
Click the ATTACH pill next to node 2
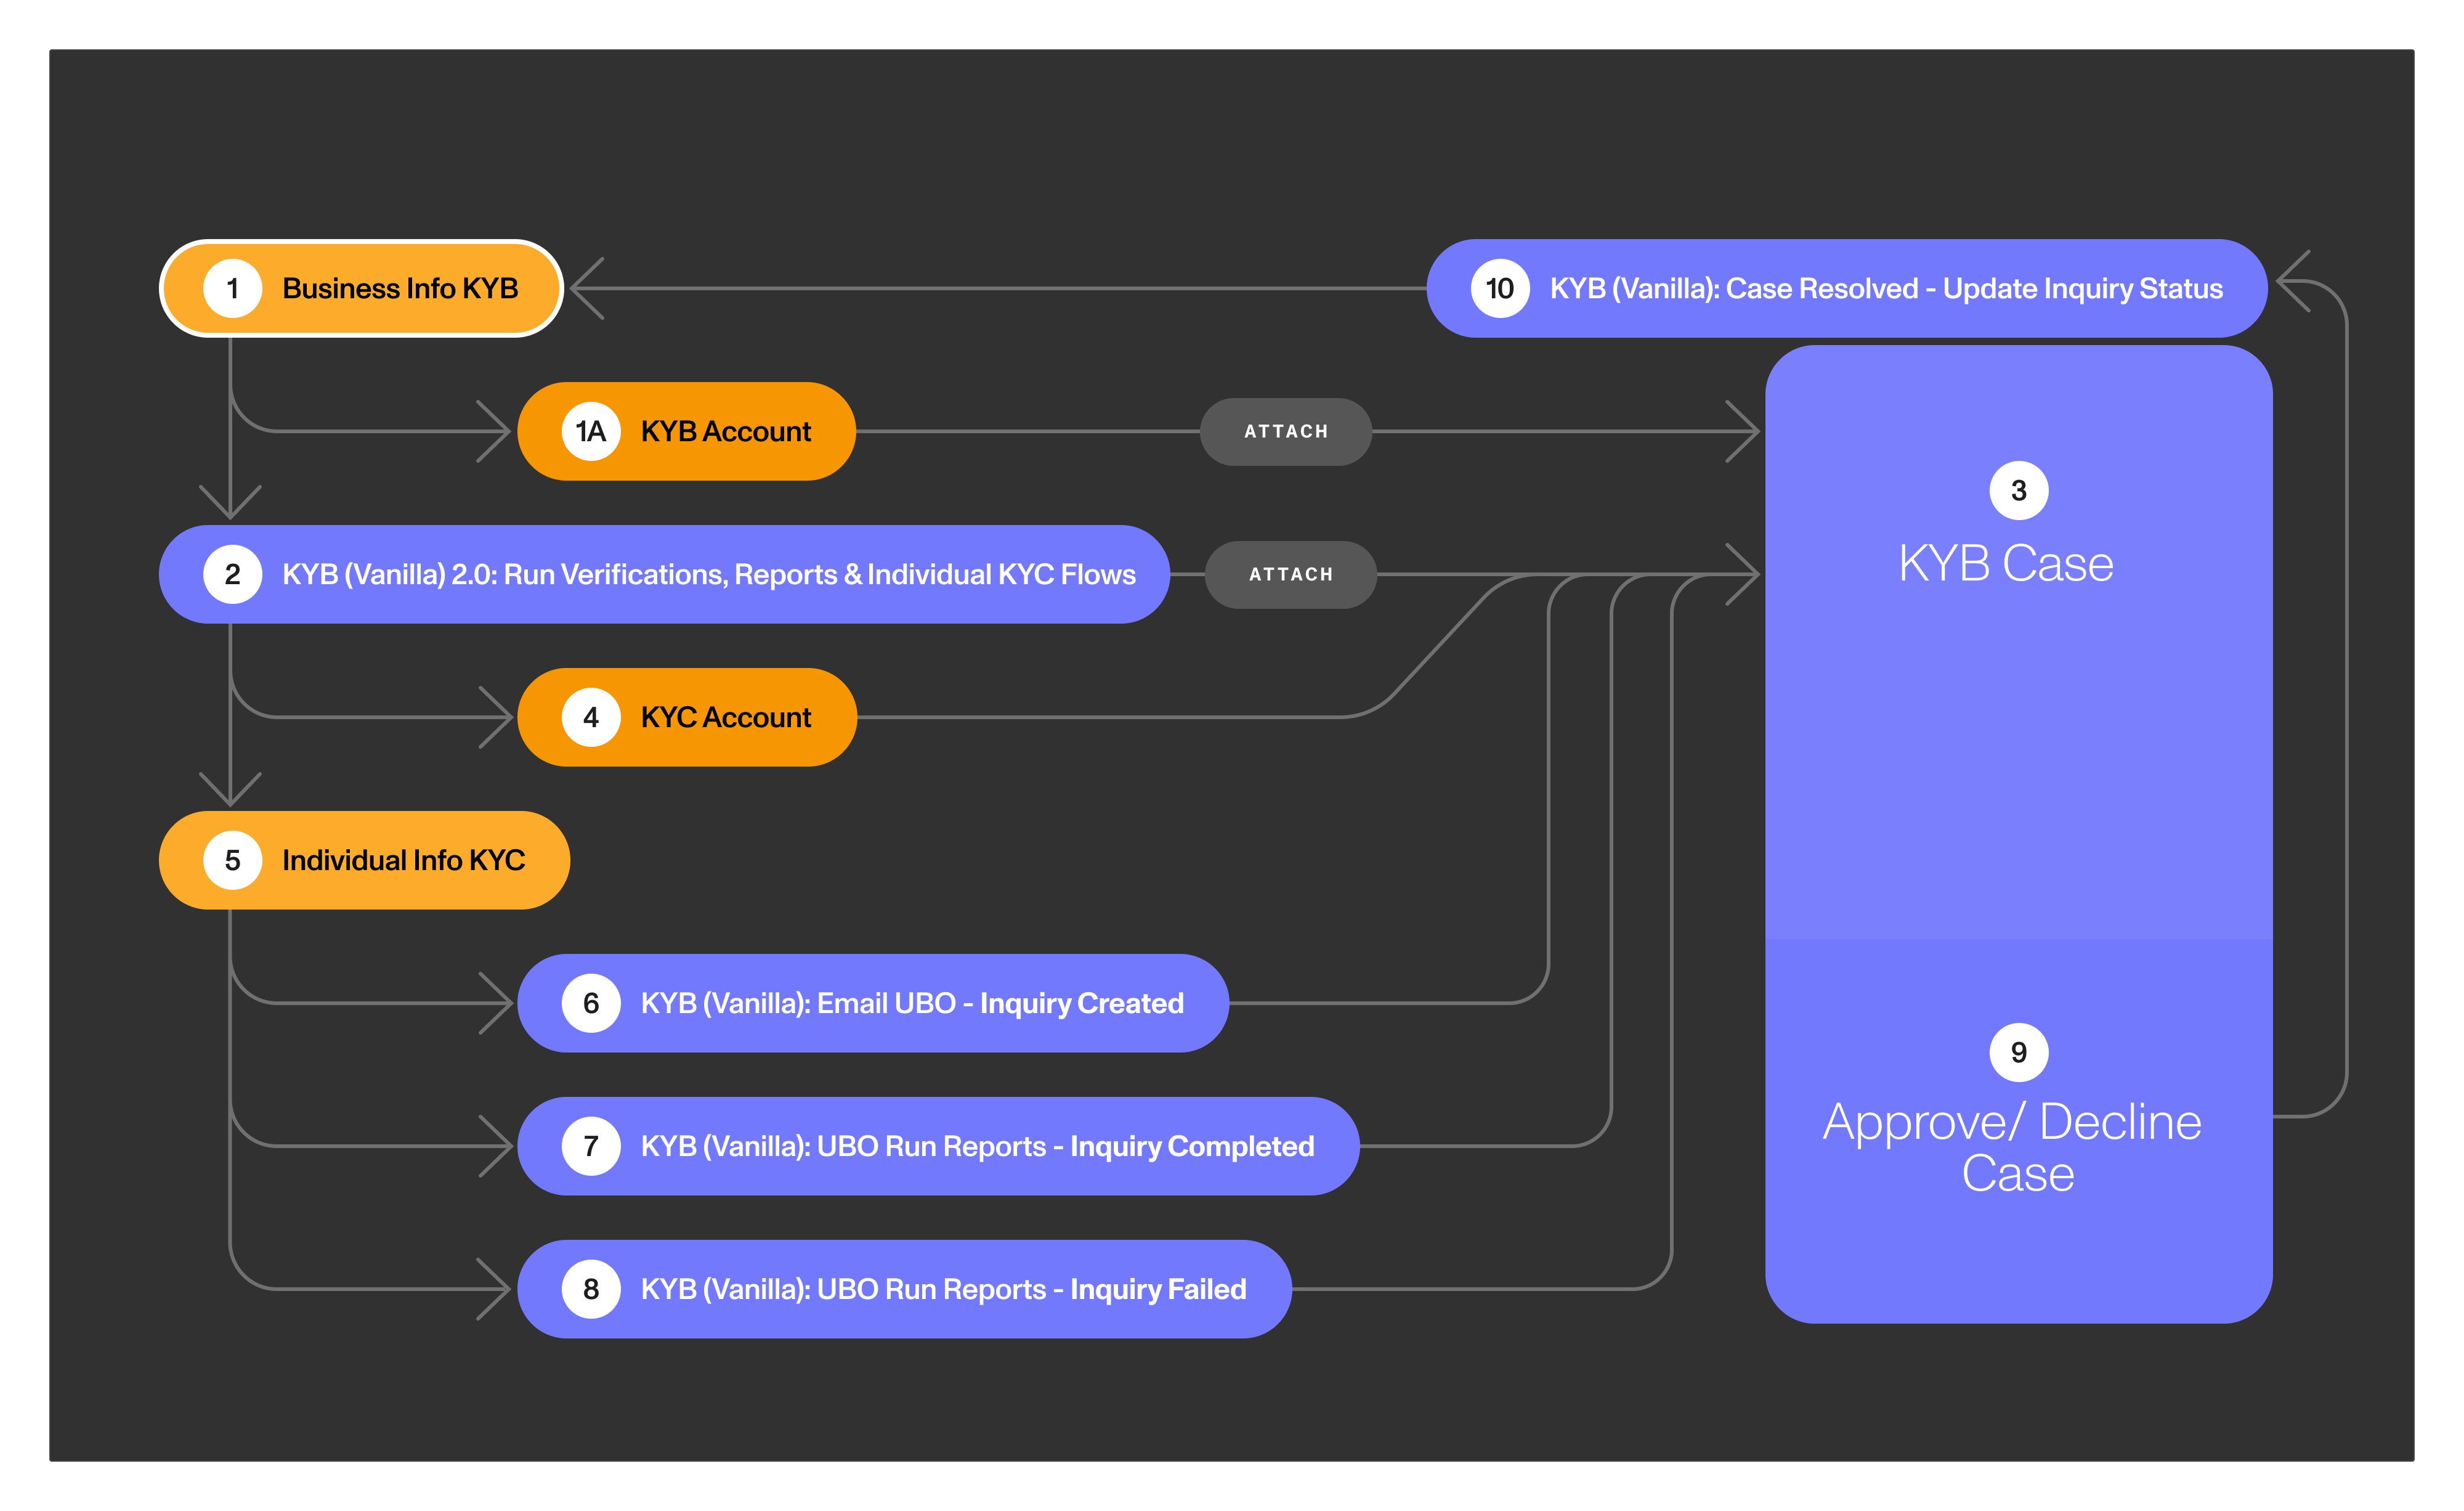click(1291, 573)
